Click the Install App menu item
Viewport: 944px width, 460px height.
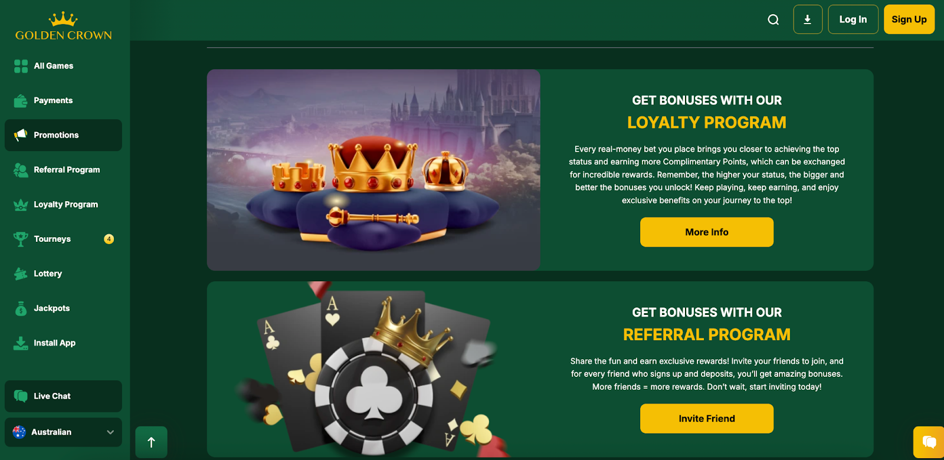63,343
